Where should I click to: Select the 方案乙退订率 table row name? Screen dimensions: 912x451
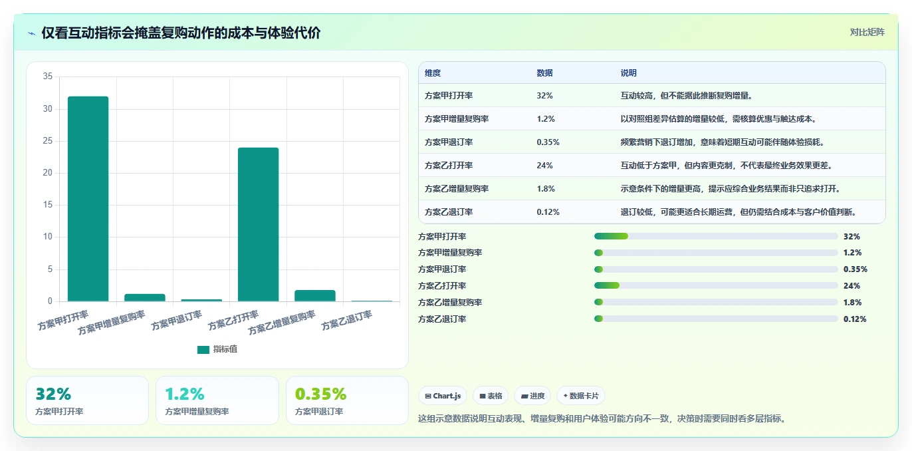pyautogui.click(x=449, y=212)
